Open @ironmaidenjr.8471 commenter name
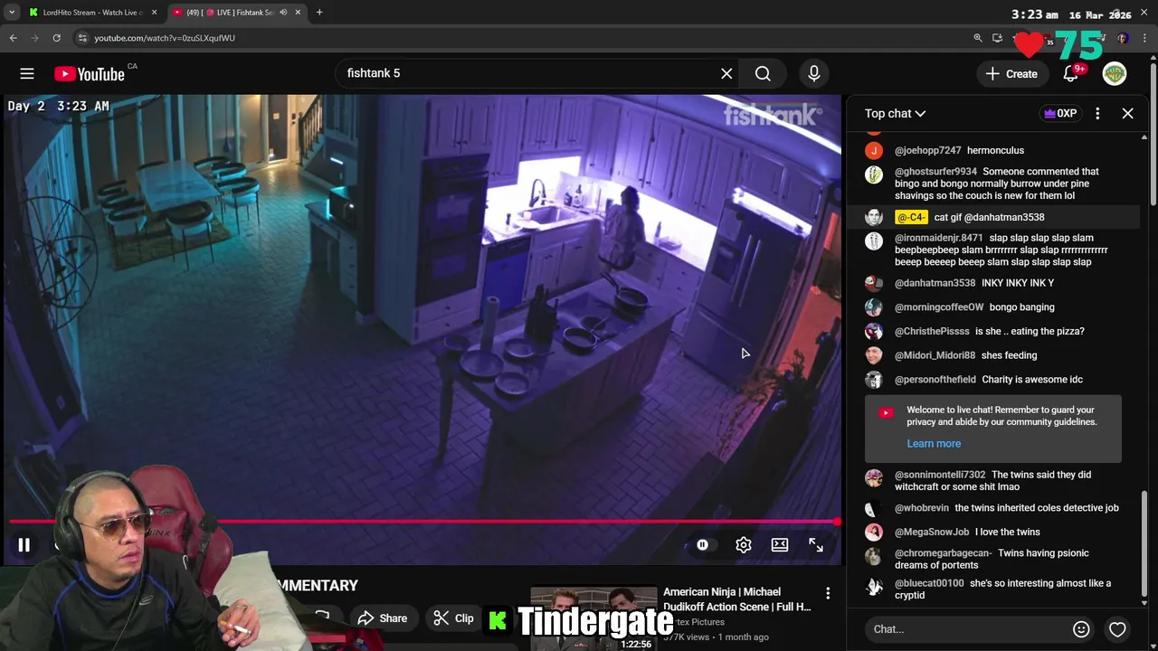 pyautogui.click(x=938, y=239)
